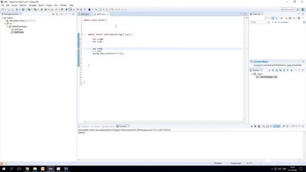The height and width of the screenshot is (172, 306).
Task: Click the Debug bug icon in toolbar
Action: coord(17,10)
